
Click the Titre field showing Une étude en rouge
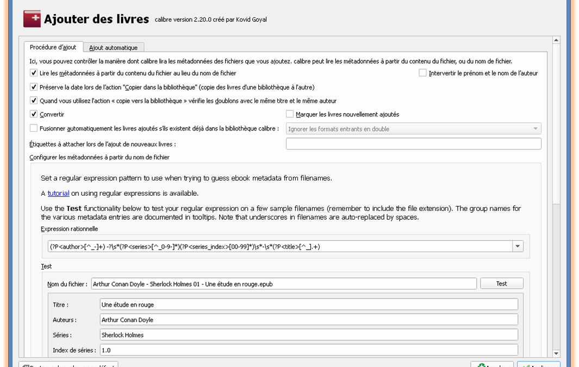tap(309, 304)
